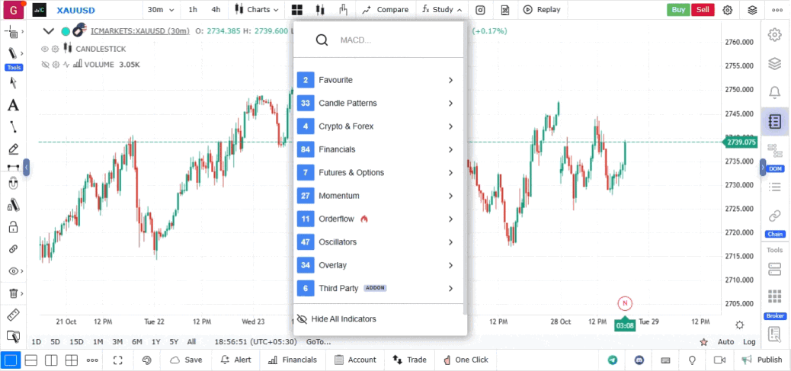Viewport: 791px width, 371px height.
Task: Open the Replay mode
Action: [x=540, y=10]
